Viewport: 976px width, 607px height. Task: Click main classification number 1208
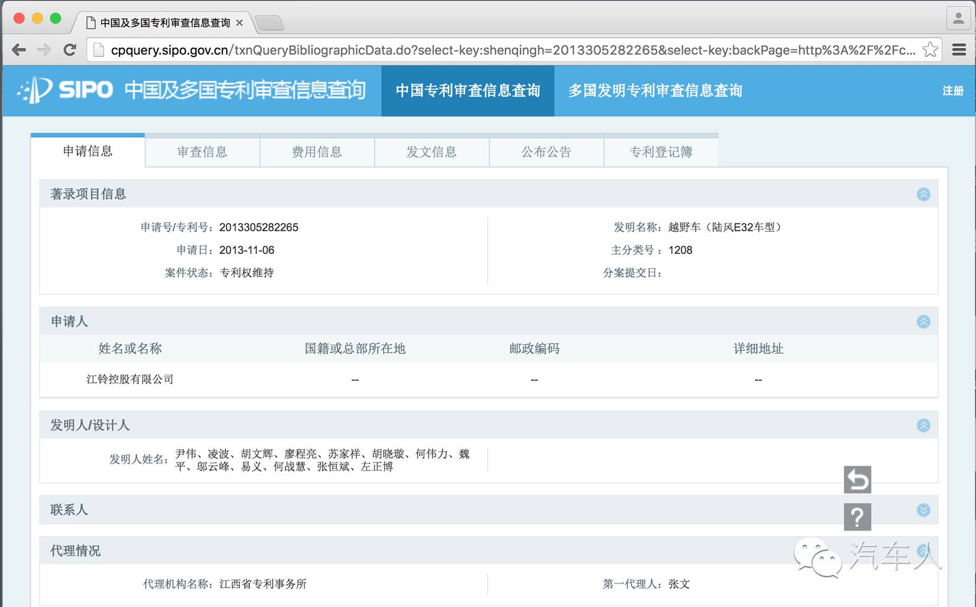coord(680,250)
